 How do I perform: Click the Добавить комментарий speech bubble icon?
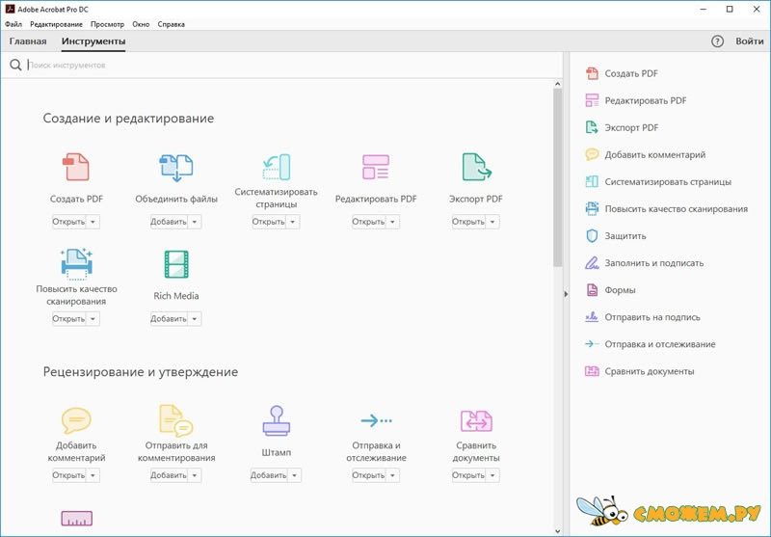point(76,420)
